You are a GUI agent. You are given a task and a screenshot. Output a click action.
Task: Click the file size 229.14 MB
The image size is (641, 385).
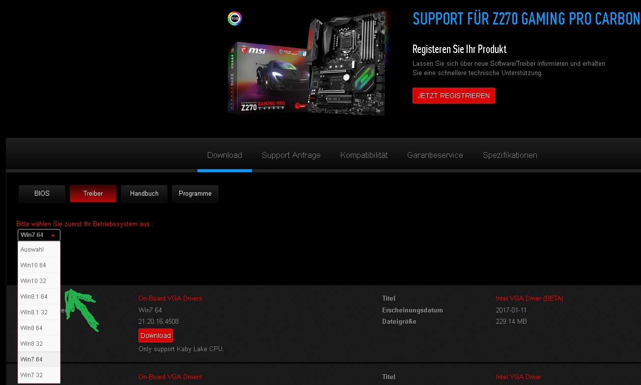[511, 322]
